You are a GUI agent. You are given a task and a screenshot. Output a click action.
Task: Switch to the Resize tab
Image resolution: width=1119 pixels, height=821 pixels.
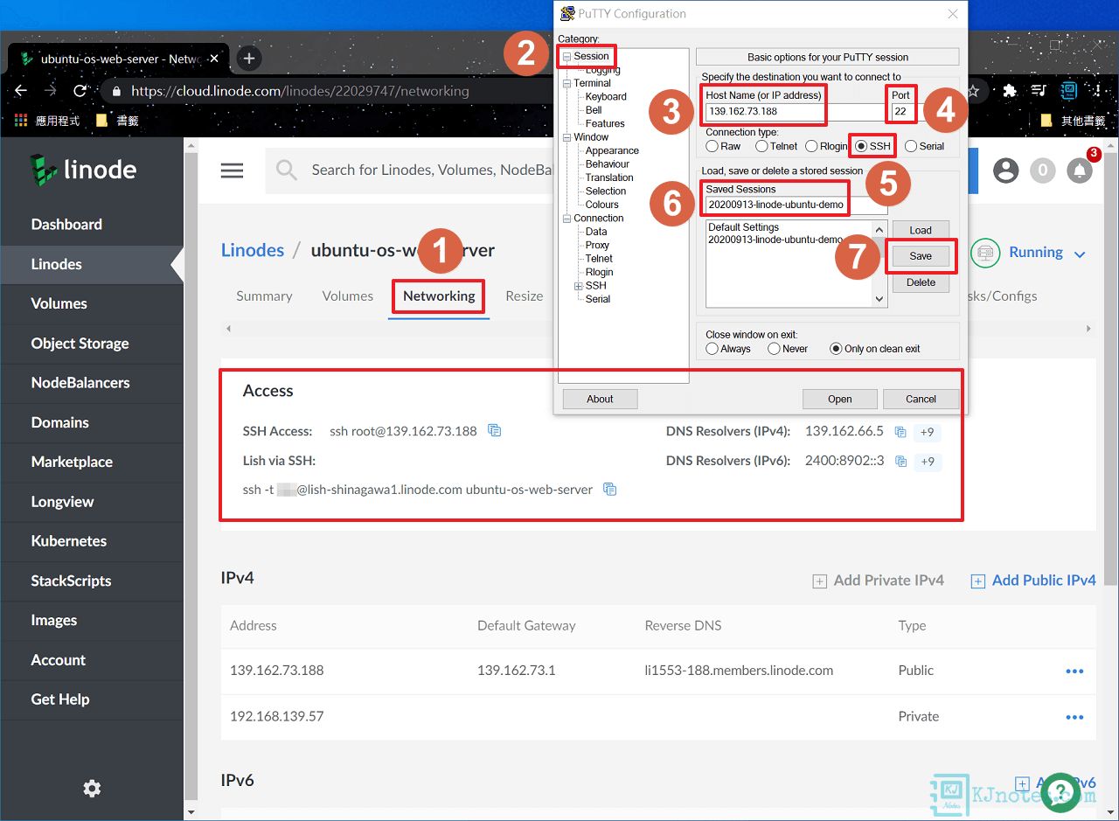click(525, 296)
